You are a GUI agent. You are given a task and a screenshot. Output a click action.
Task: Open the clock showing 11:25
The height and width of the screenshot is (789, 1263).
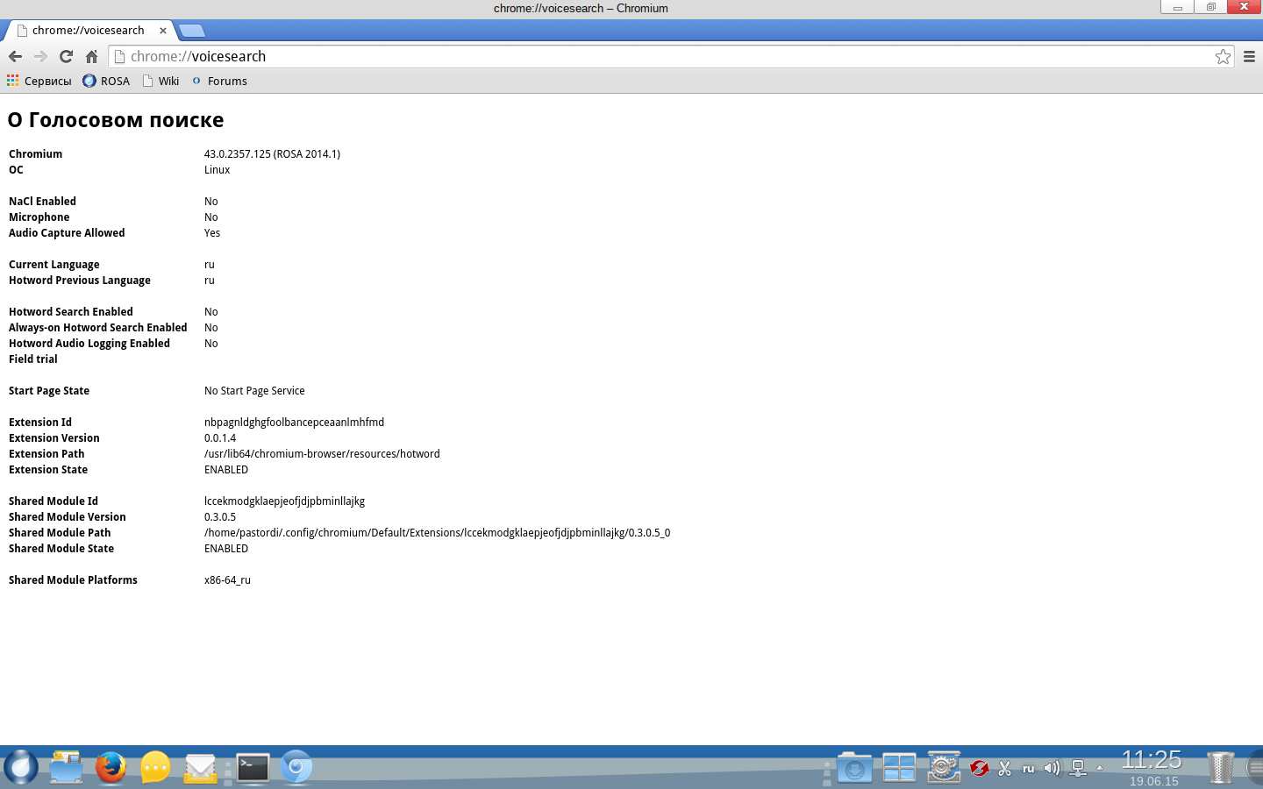[1152, 759]
